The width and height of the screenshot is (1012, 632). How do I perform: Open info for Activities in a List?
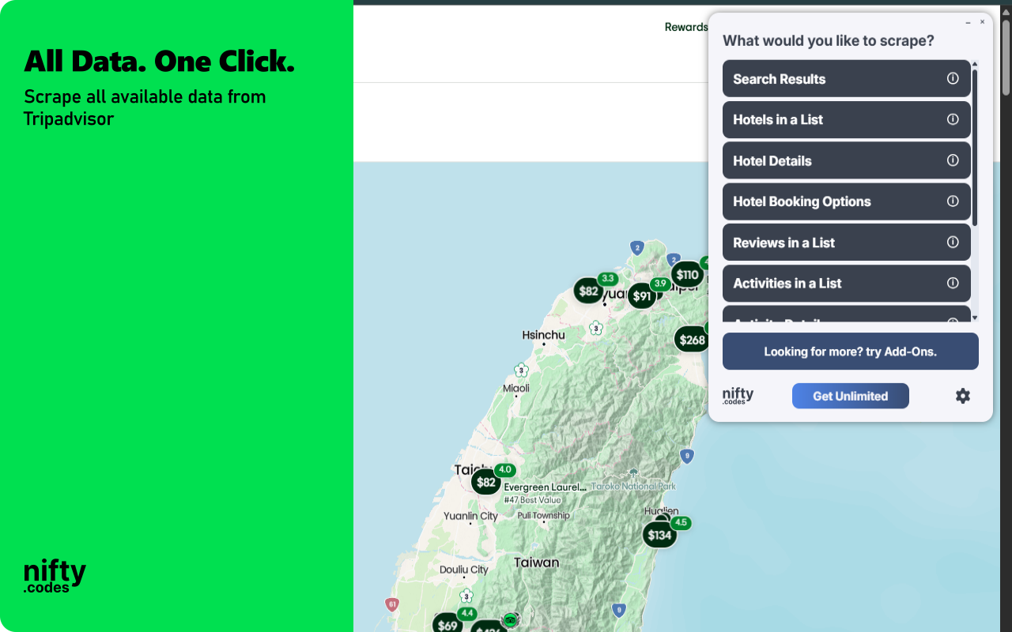coord(954,283)
